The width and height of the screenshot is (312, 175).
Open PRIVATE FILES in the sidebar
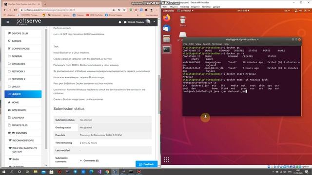click(x=23, y=125)
